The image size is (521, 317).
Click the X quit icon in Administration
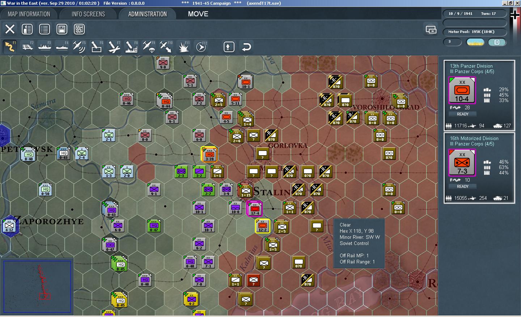[10, 29]
